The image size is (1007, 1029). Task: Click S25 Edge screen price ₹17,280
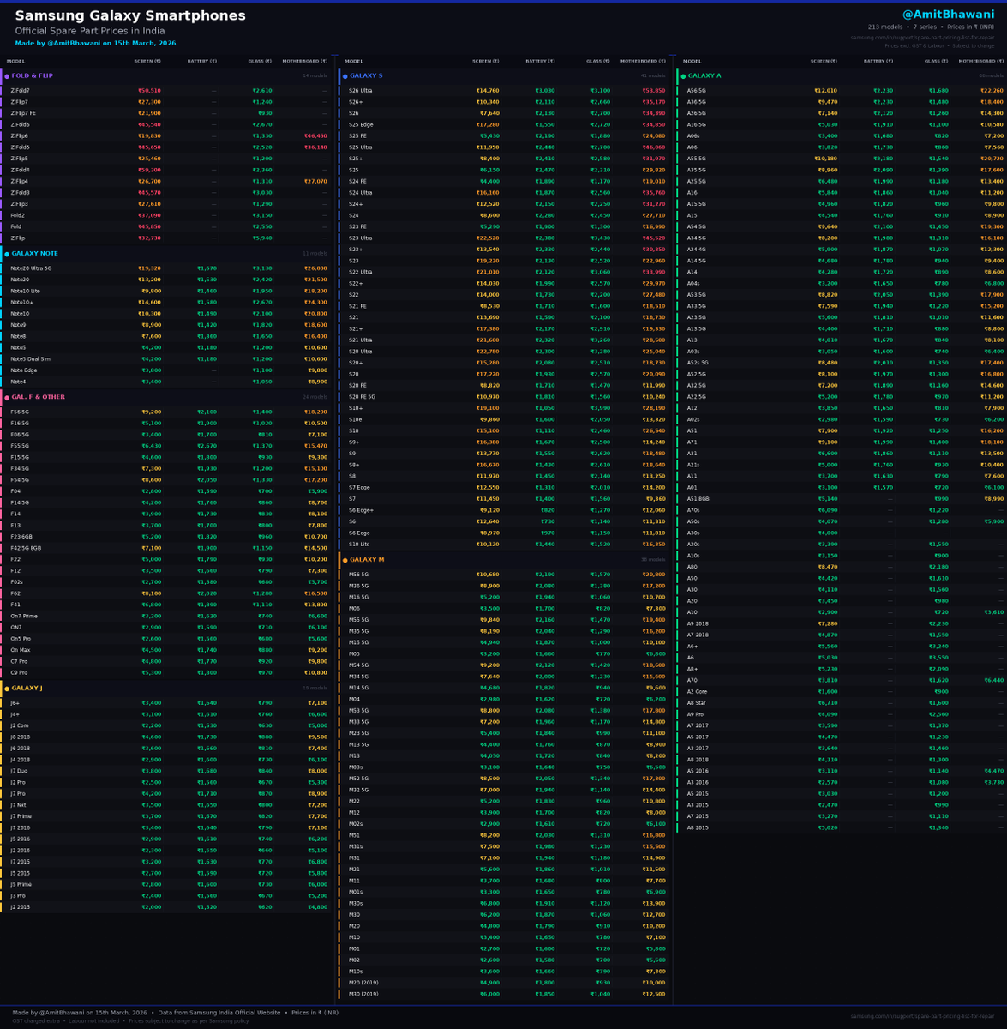[x=488, y=124]
